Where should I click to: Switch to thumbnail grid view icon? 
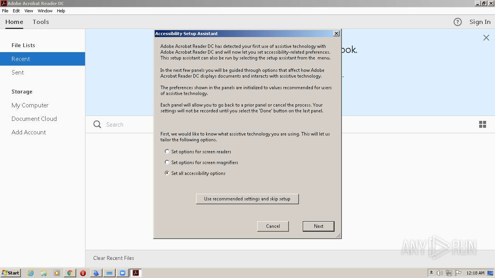pos(483,124)
